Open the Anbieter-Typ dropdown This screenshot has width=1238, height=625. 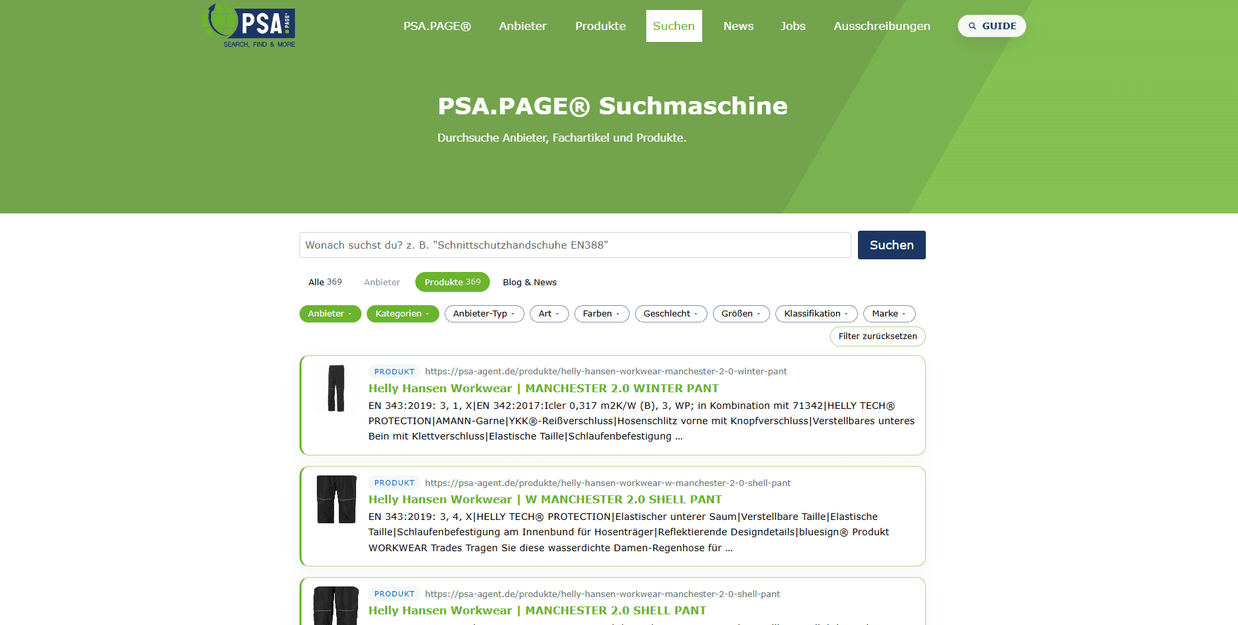pos(484,313)
